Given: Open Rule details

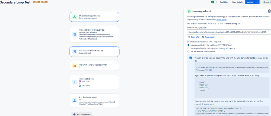Looking at the screenshot, I should pyautogui.click(x=237, y=2).
